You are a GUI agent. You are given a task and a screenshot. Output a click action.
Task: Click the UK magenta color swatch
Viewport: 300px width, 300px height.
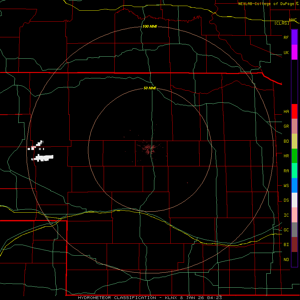tap(294, 52)
